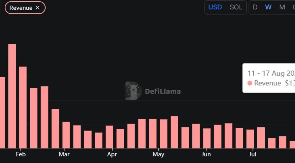Remove the Revenue chip via X icon
The height and width of the screenshot is (163, 295).
(38, 8)
